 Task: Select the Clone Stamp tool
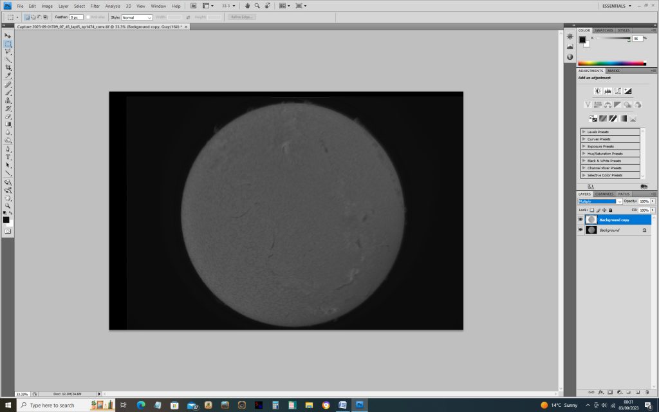(8, 100)
